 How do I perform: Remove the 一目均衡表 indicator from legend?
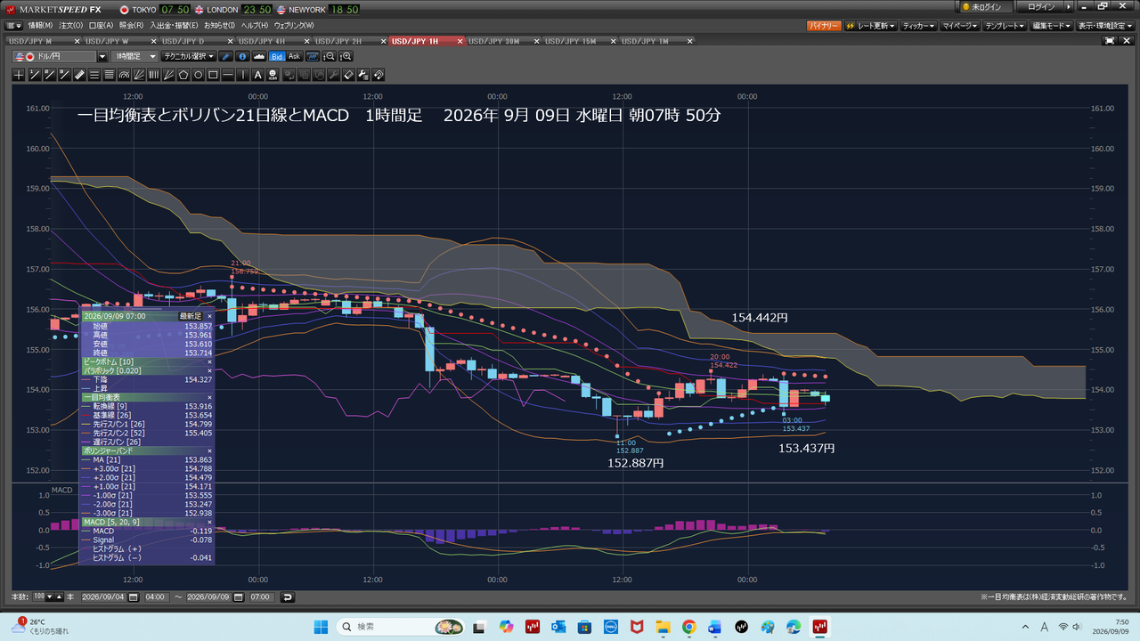tap(210, 397)
